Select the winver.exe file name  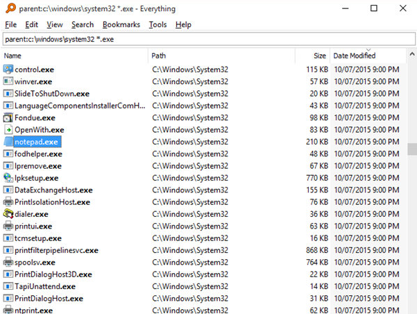[x=33, y=81]
